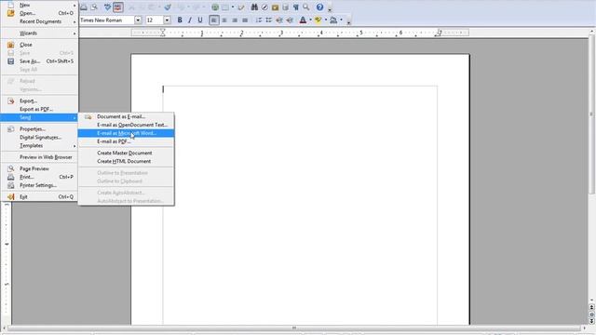Screen dimensions: 596x335
Task: Apply the Font Color button
Action: pyautogui.click(x=303, y=20)
